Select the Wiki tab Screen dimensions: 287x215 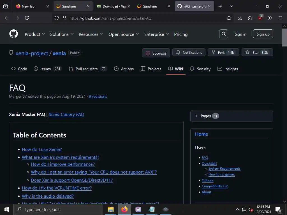(175, 69)
